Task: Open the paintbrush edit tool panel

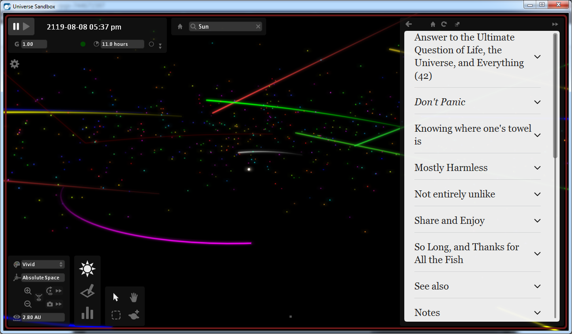Action: [x=87, y=291]
